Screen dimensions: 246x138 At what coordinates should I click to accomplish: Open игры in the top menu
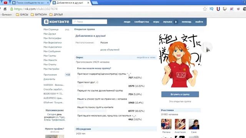(156, 22)
